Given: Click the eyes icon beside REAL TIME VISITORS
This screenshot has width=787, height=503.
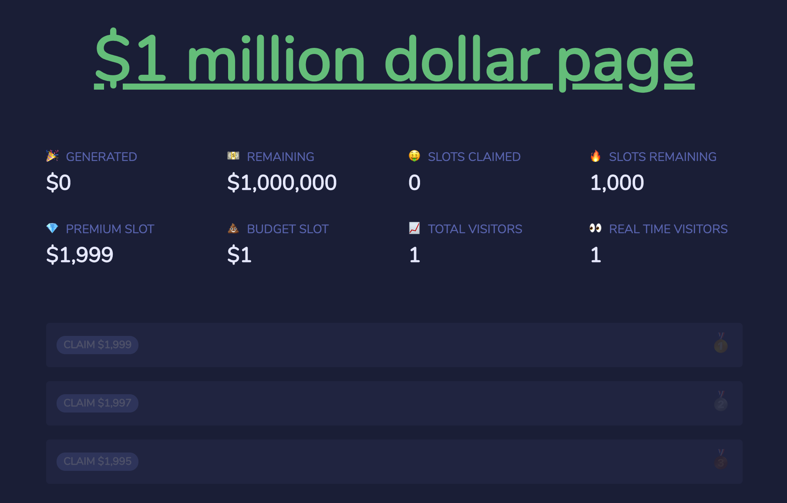Looking at the screenshot, I should click(x=595, y=228).
